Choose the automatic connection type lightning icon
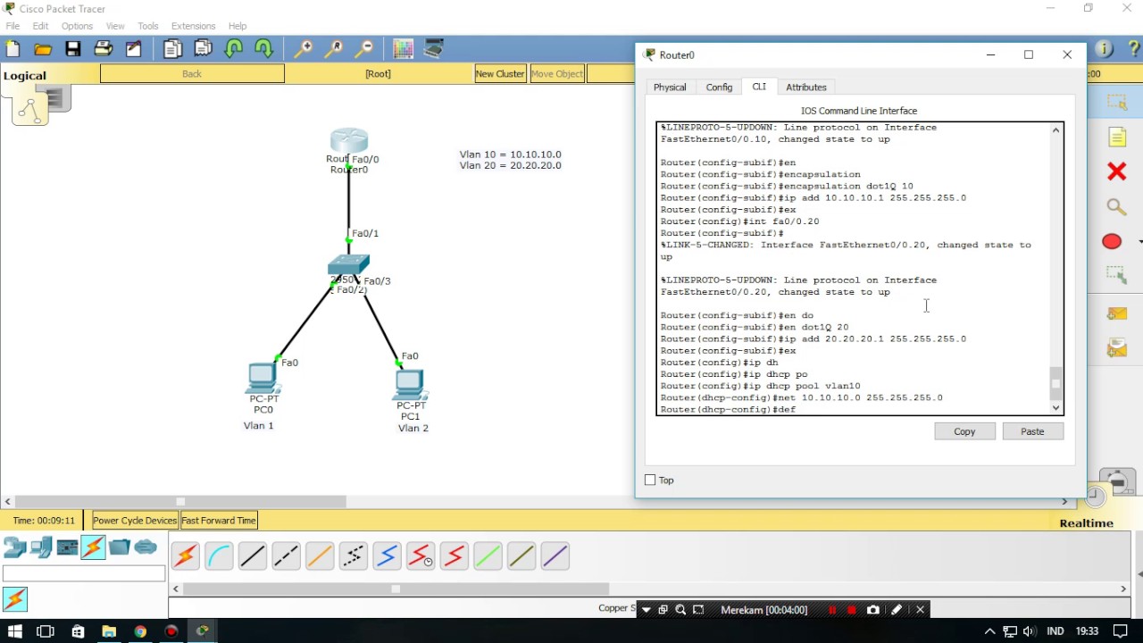This screenshot has height=643, width=1143. 186,556
